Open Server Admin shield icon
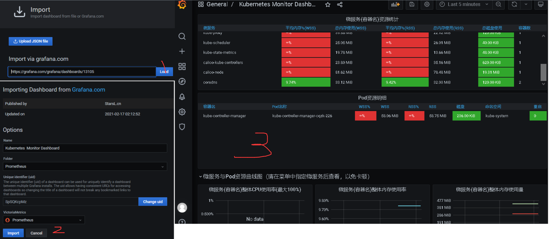Viewport: 552px width, 239px height. coord(182,127)
